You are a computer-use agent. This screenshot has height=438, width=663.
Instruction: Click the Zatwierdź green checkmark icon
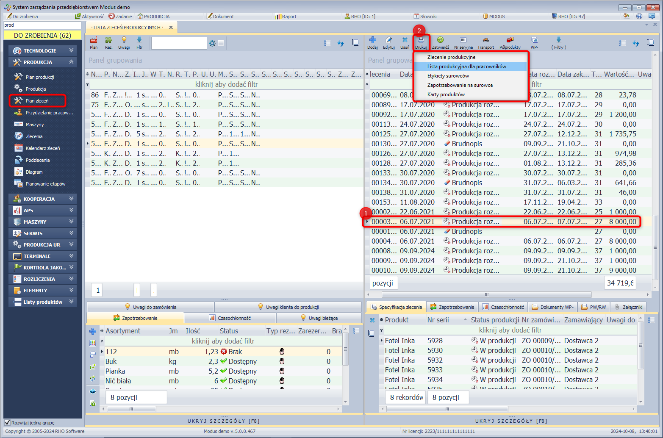coord(440,40)
